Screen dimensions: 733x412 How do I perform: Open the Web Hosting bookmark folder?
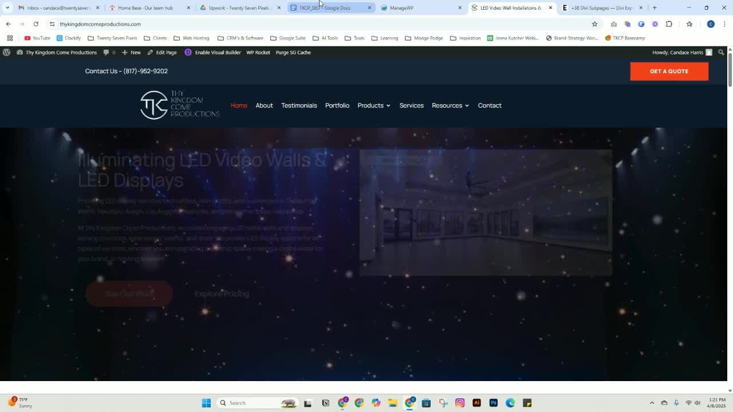coord(191,38)
